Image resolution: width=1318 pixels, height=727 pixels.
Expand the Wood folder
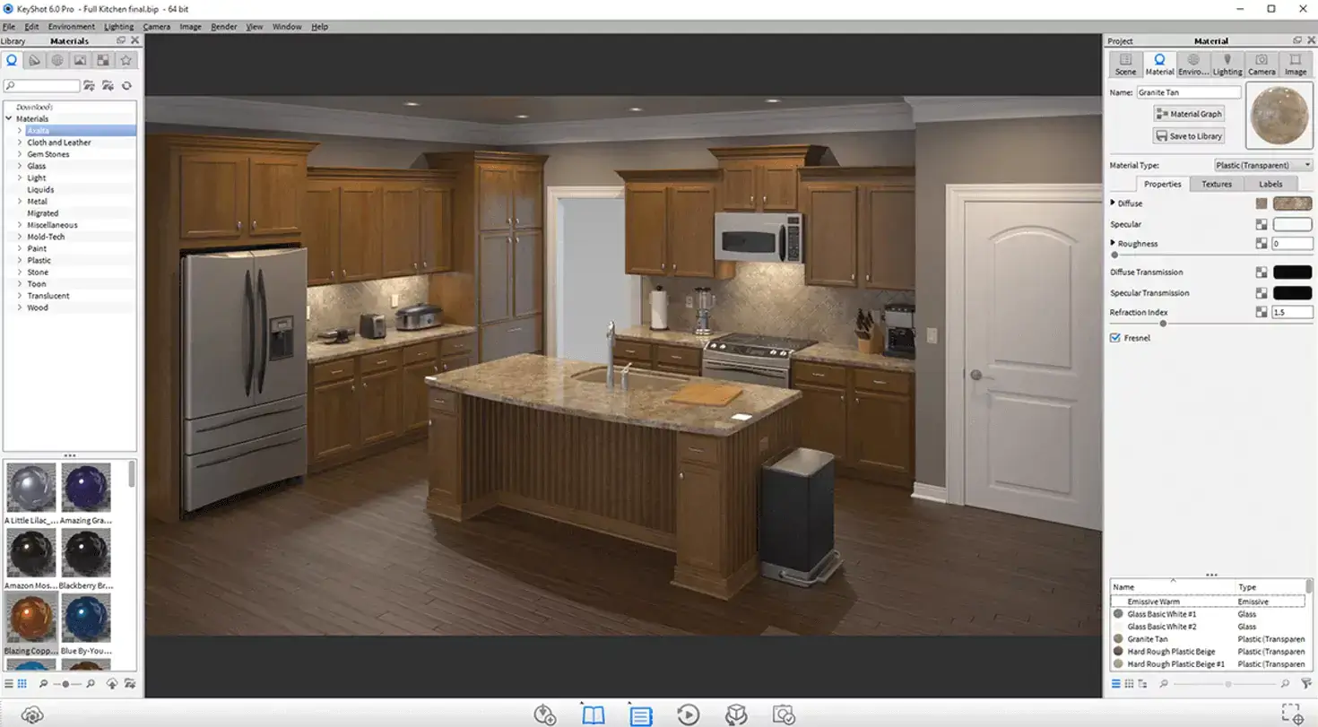20,307
